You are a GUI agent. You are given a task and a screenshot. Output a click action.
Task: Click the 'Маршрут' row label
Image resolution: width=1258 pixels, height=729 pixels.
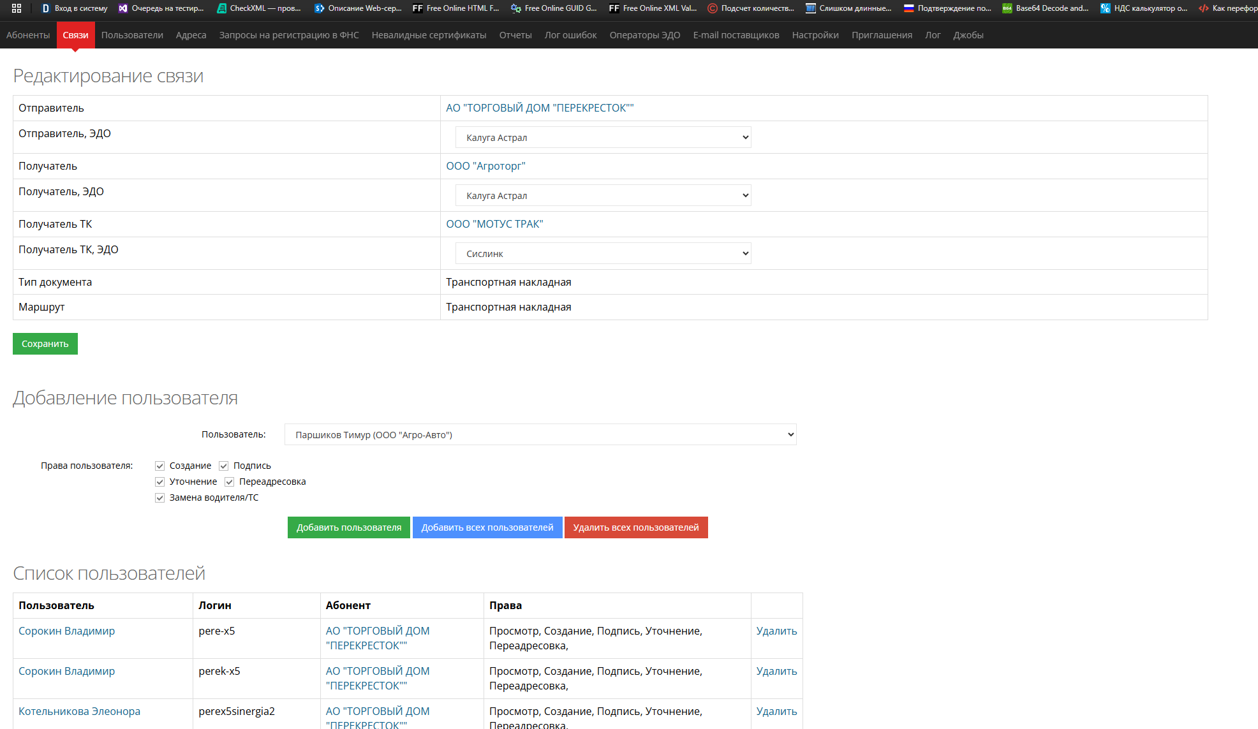point(41,307)
